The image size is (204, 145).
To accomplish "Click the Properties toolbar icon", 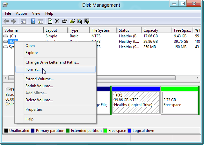I will [x=65, y=21].
